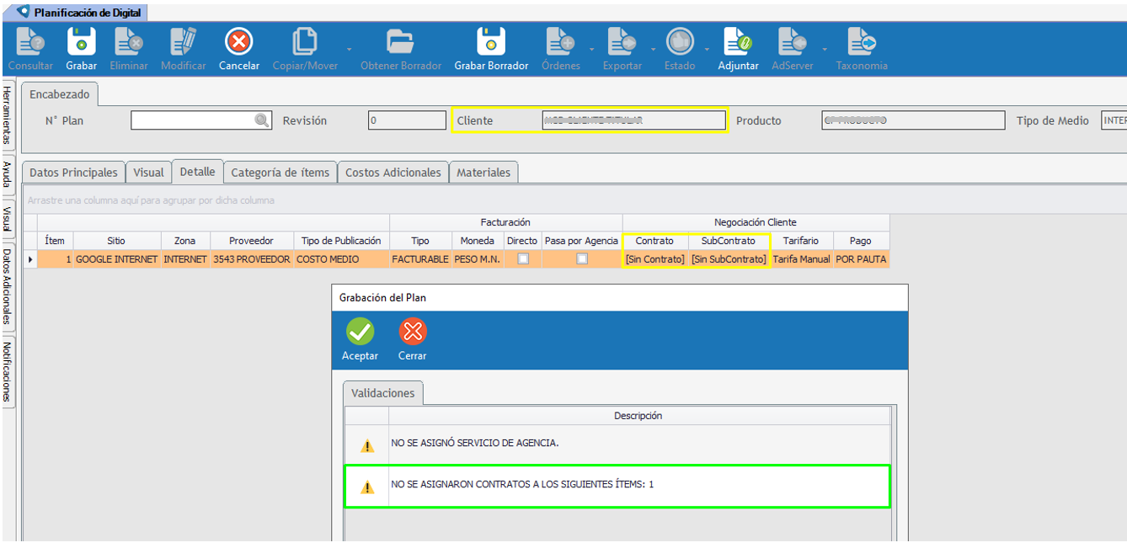Click the POR PAUTA cell
This screenshot has width=1127, height=548.
pyautogui.click(x=861, y=259)
